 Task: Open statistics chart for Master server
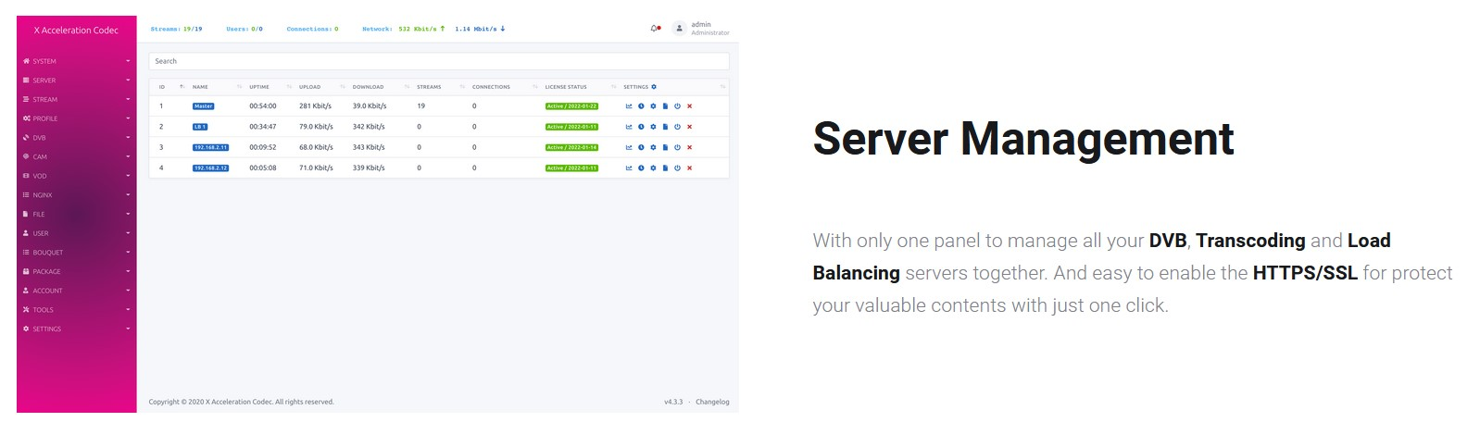point(629,106)
